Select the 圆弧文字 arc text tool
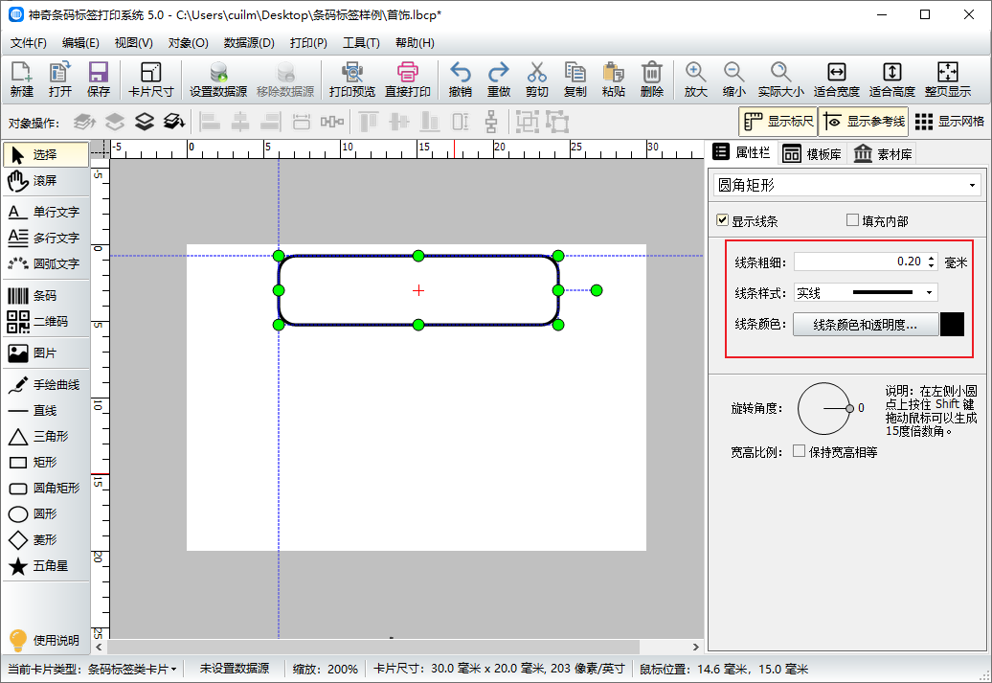The width and height of the screenshot is (992, 683). point(46,264)
